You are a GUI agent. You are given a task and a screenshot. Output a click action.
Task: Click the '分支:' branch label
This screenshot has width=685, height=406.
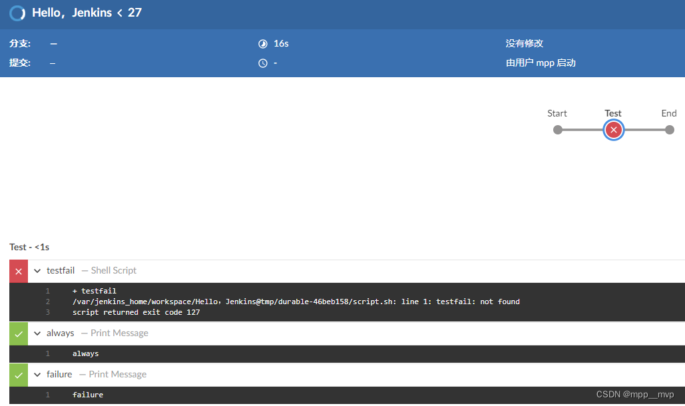point(20,44)
